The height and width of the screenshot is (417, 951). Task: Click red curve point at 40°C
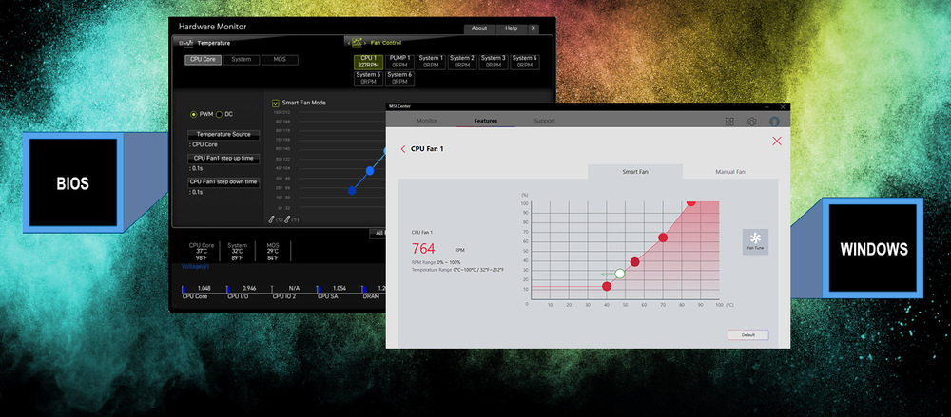coord(607,286)
